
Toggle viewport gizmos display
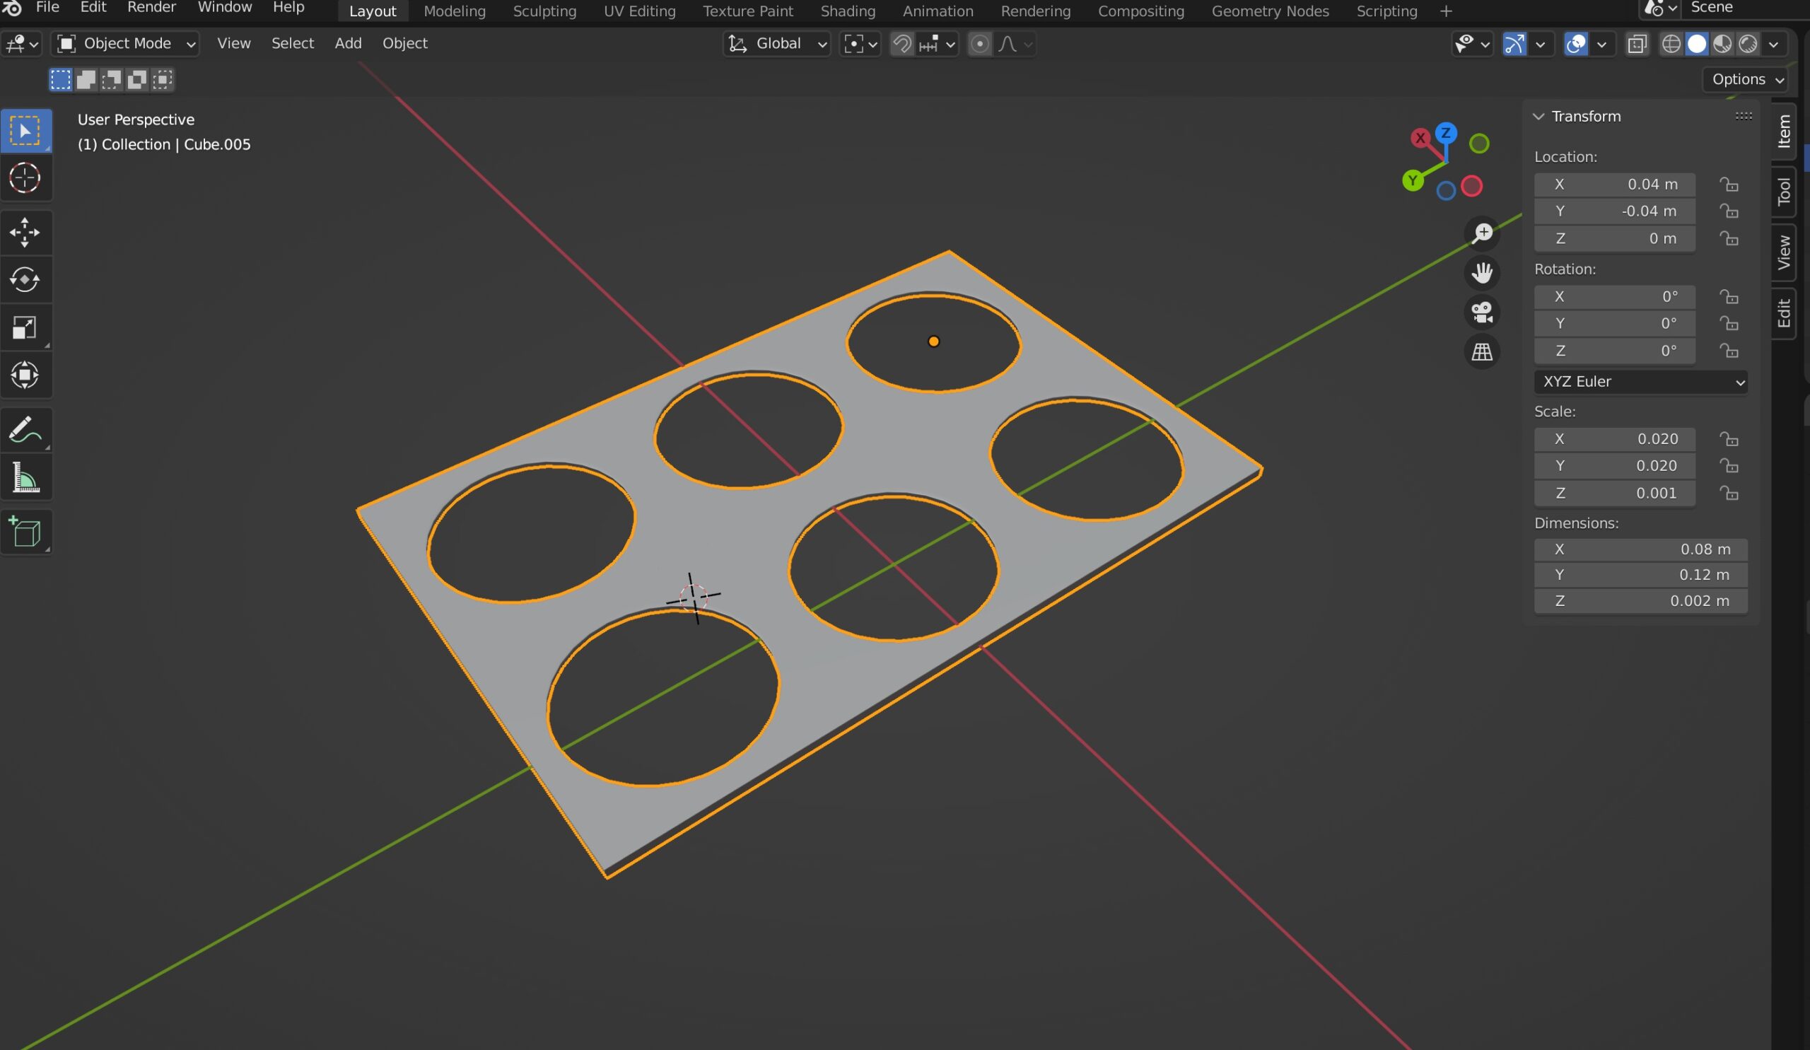pyautogui.click(x=1514, y=44)
